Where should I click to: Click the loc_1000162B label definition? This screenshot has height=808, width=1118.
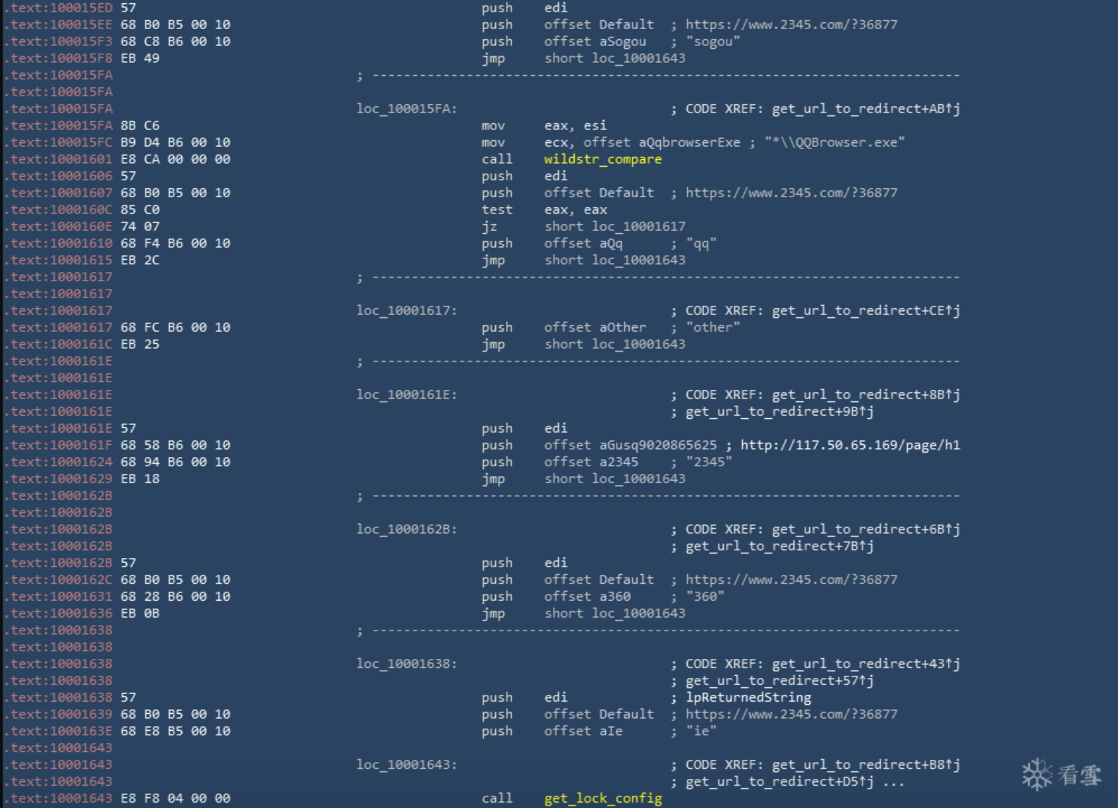point(406,529)
